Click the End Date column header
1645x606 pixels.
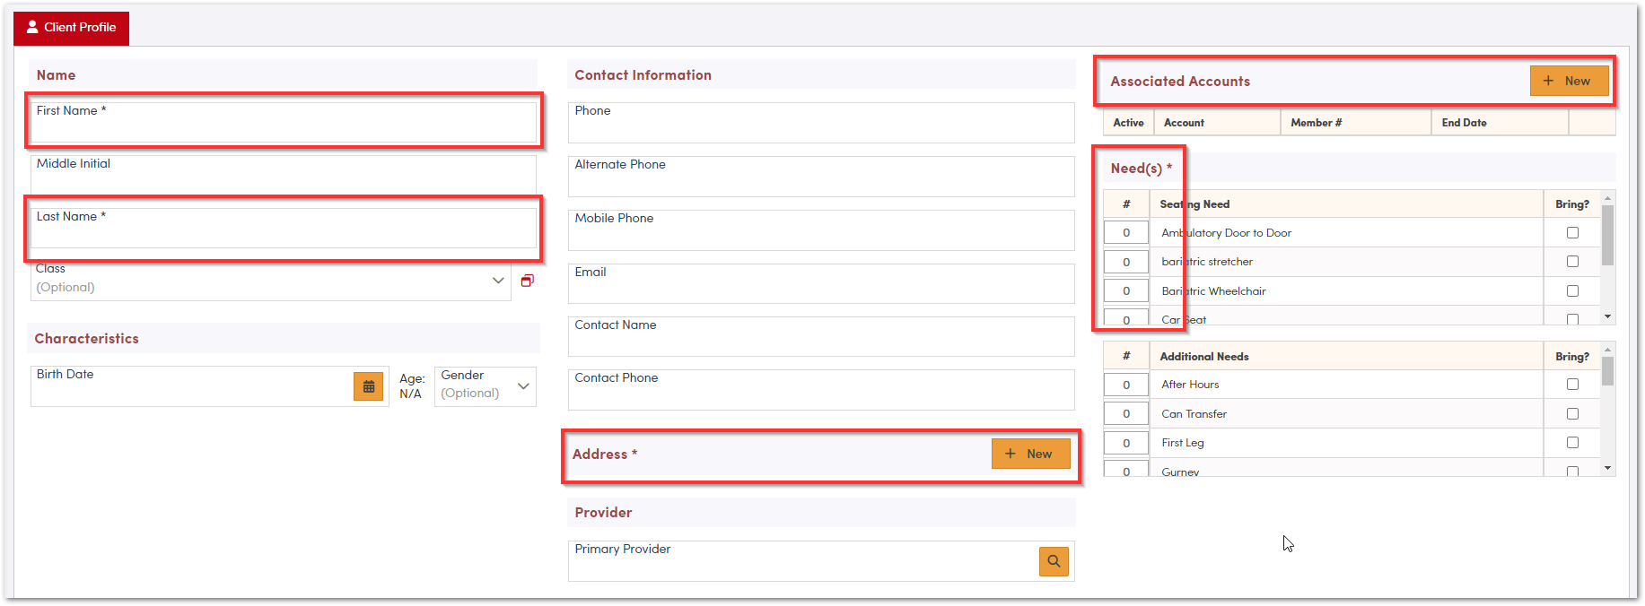coord(1464,123)
